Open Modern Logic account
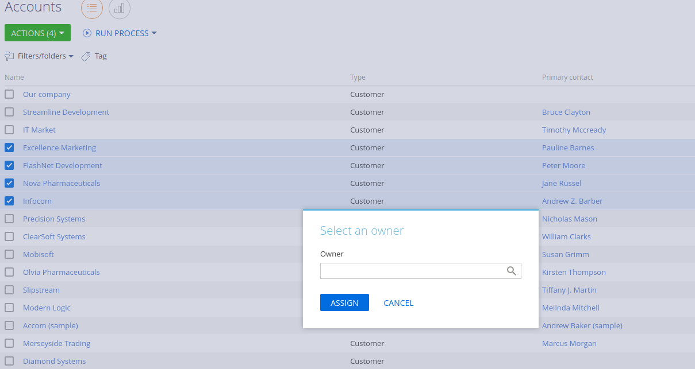The height and width of the screenshot is (369, 695). (x=47, y=308)
